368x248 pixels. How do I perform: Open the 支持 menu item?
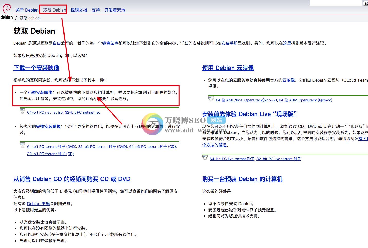click(96, 10)
